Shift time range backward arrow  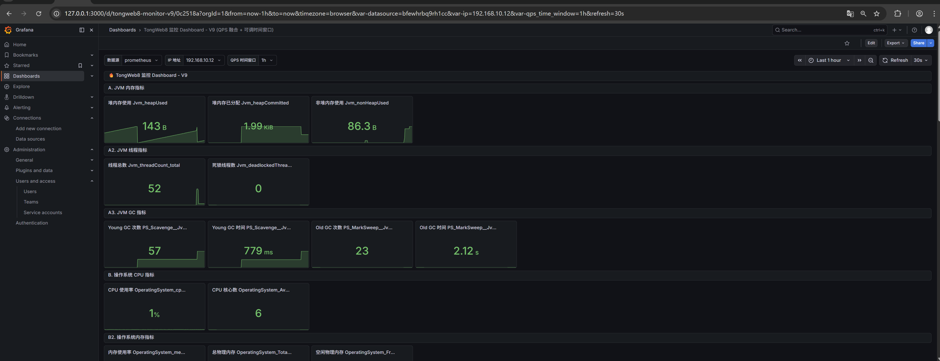click(800, 60)
